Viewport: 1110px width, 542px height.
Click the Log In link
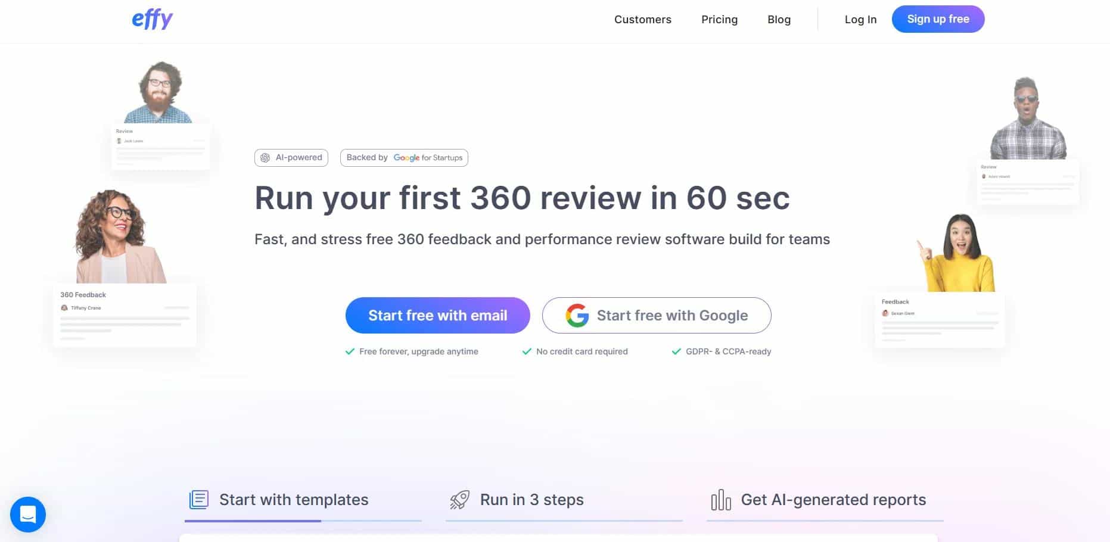860,20
